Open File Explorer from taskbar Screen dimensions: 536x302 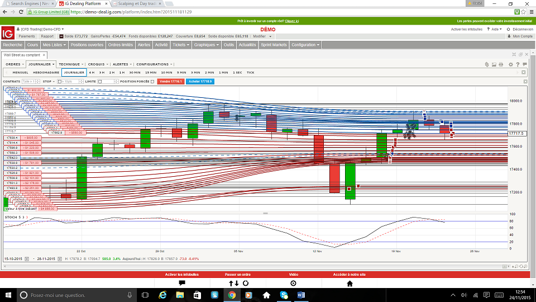180,295
